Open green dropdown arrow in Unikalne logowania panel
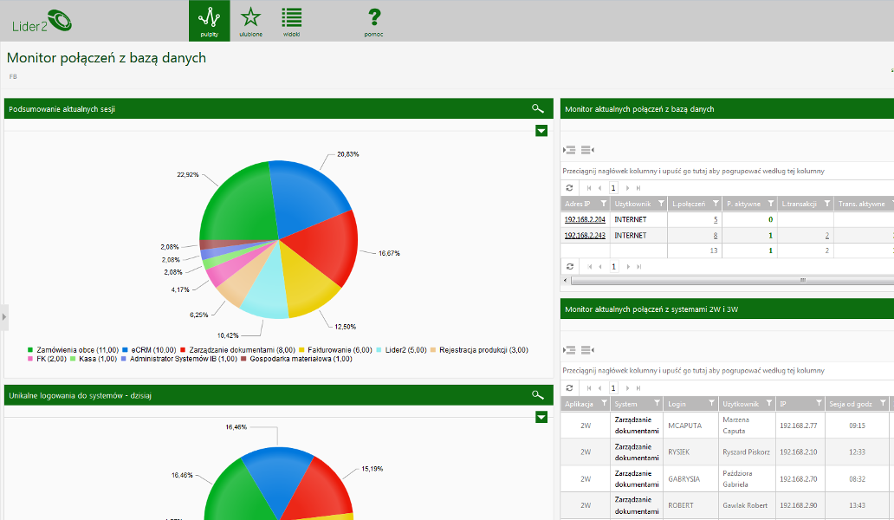The image size is (894, 520). (x=541, y=418)
